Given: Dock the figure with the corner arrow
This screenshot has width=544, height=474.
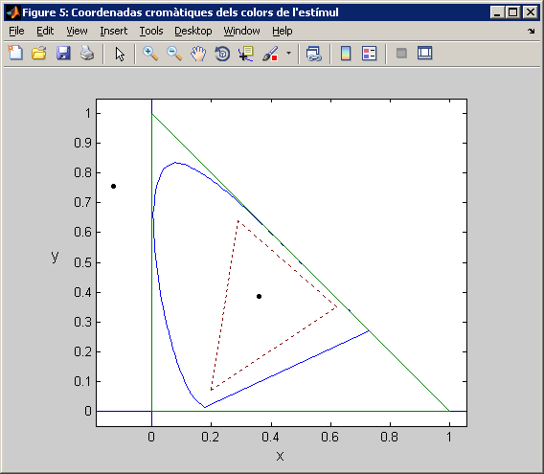Looking at the screenshot, I should click(532, 31).
